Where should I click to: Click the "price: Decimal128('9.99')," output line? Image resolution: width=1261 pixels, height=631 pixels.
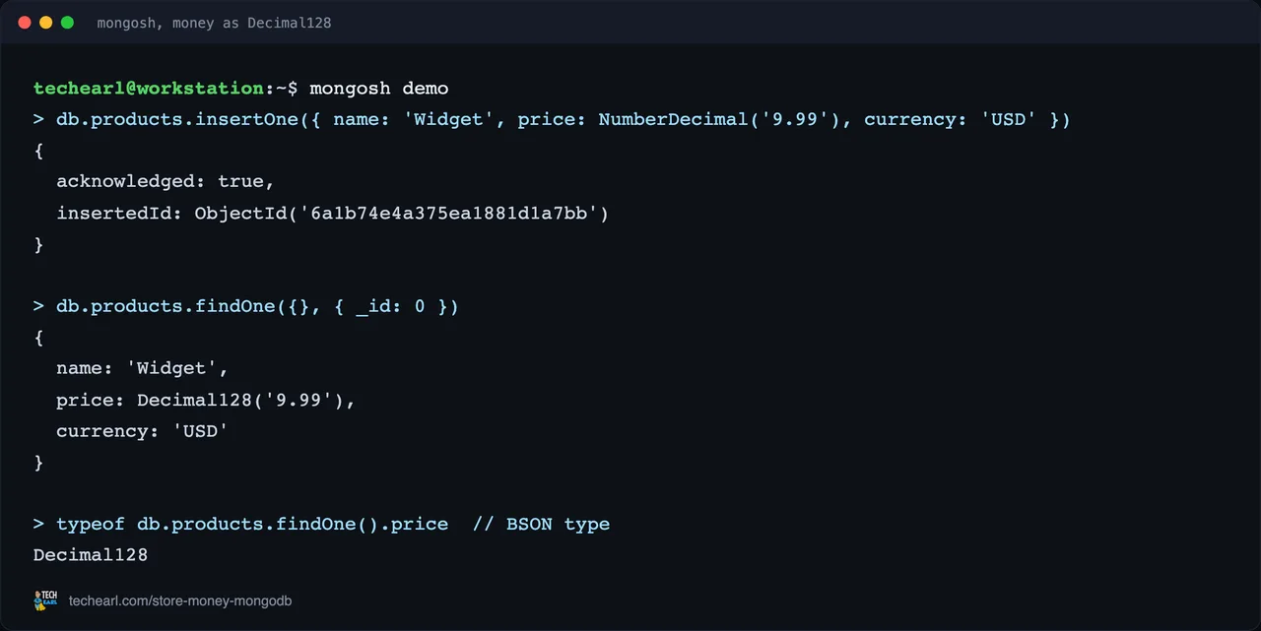(206, 400)
